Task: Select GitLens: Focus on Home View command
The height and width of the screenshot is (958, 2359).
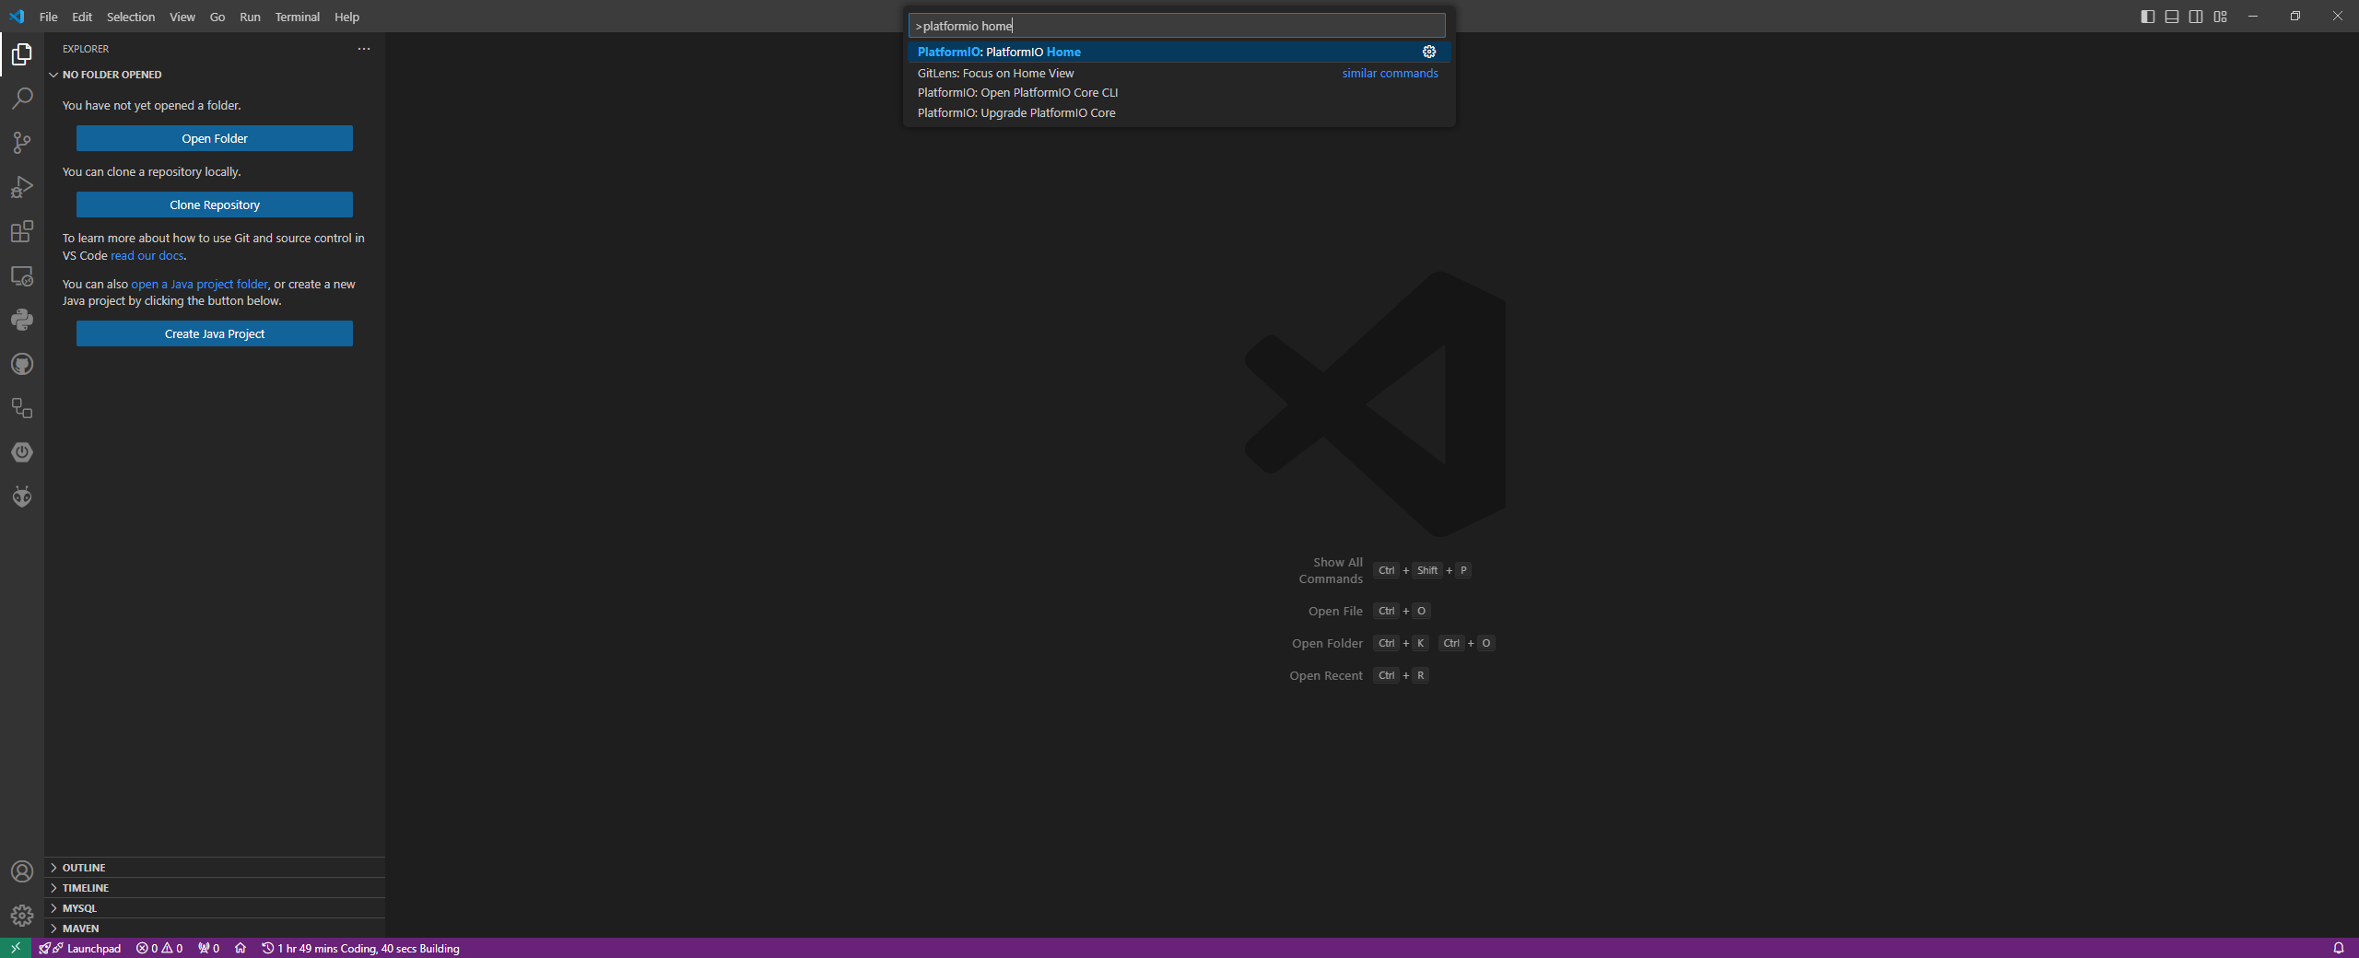Action: (1179, 73)
